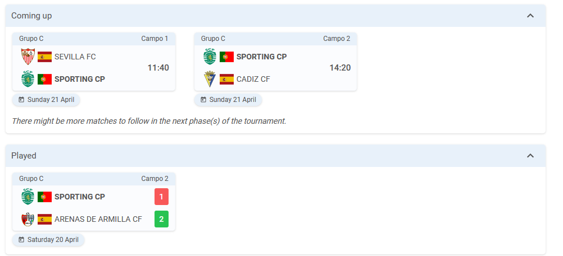Screen dimensions: 563x256
Task: Click Sporting CP crest in 11:40 match
Action: pos(28,79)
